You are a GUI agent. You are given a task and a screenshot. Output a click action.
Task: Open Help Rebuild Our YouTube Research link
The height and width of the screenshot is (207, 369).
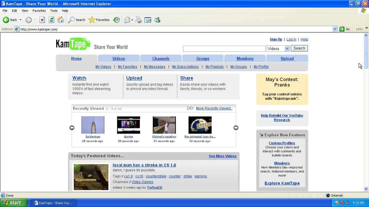282,118
